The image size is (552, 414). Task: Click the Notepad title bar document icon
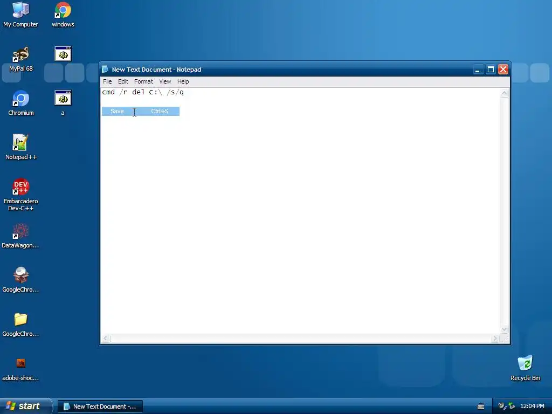[x=105, y=69]
